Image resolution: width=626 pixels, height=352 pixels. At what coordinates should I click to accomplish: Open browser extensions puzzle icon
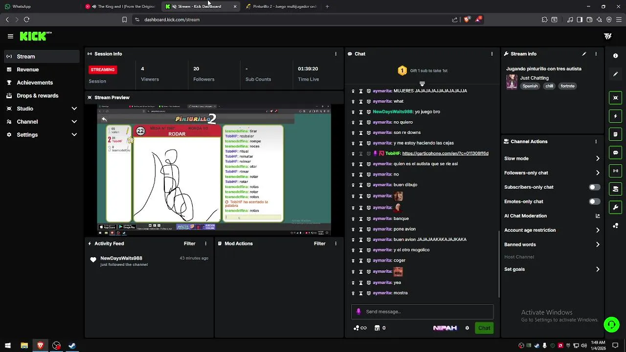pos(544,20)
